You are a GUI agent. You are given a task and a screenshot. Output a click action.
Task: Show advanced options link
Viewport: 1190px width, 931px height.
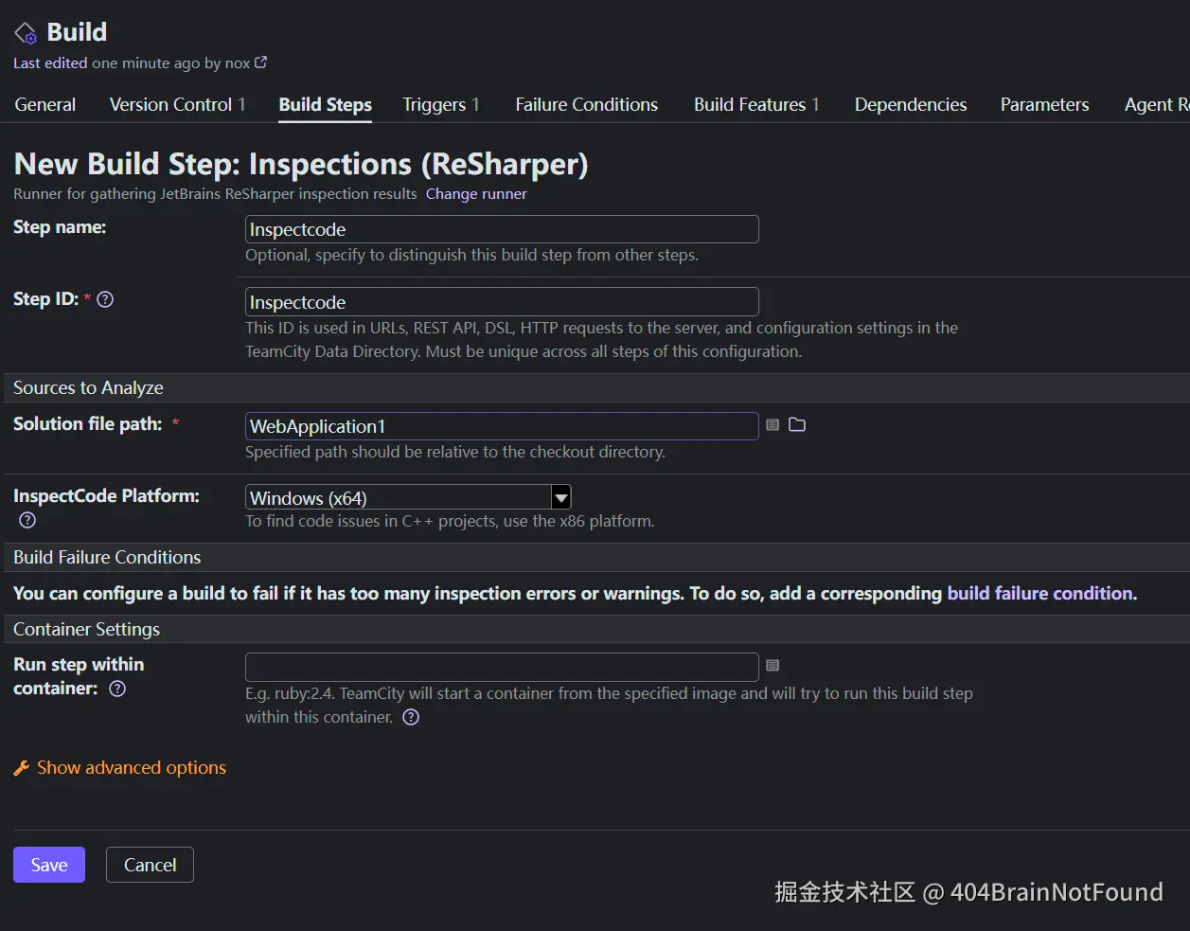pyautogui.click(x=132, y=768)
